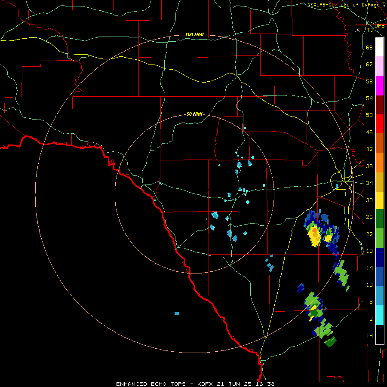The height and width of the screenshot is (387, 387).
Task: Select the bright red legend swatch
Action: (x=380, y=124)
